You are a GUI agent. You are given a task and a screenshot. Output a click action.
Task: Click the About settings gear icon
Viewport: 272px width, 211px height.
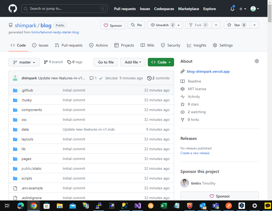(257, 61)
